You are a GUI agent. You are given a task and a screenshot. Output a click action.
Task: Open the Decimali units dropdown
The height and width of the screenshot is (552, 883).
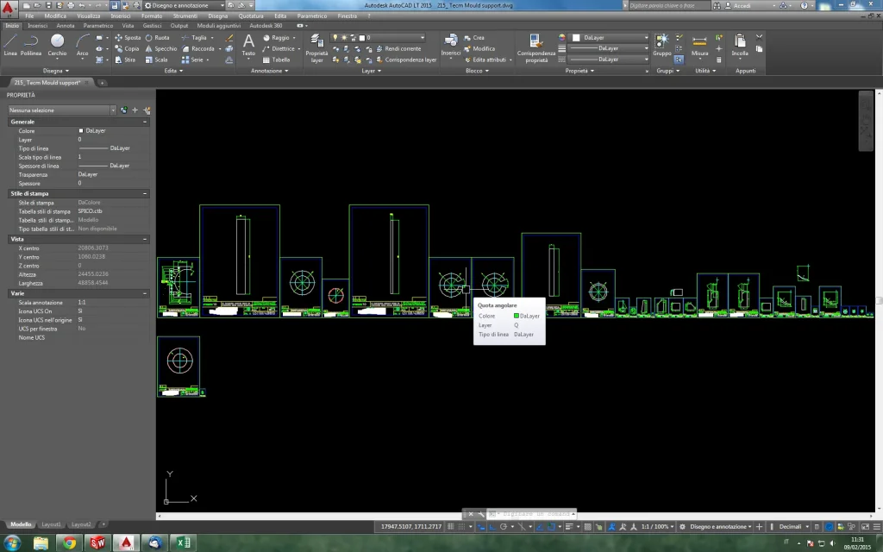click(x=794, y=527)
